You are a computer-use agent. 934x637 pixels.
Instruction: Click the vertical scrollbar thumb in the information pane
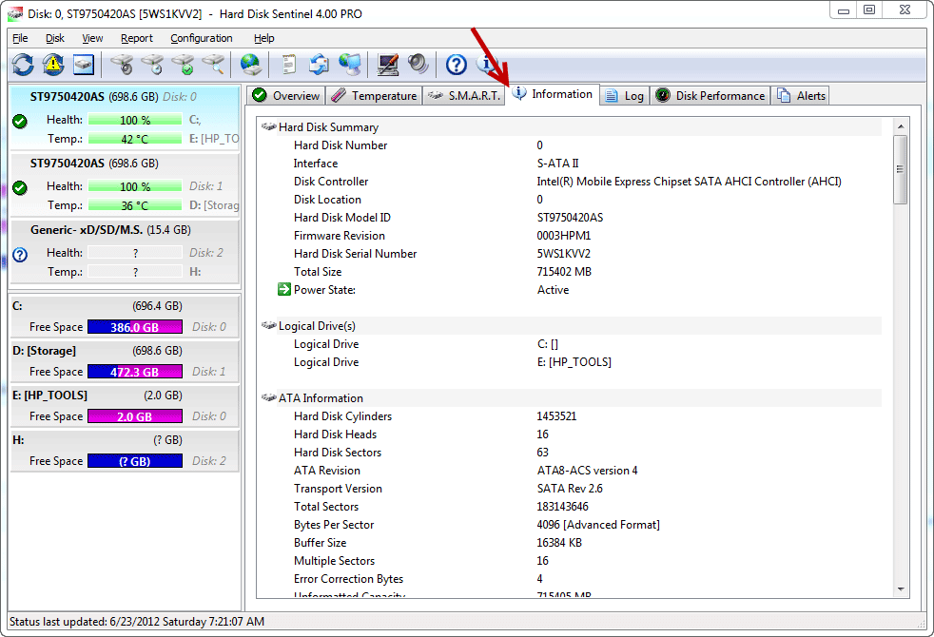901,169
